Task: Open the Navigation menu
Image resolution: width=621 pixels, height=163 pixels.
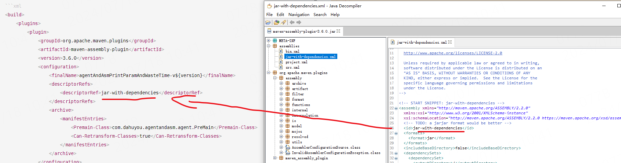Action: click(x=299, y=15)
